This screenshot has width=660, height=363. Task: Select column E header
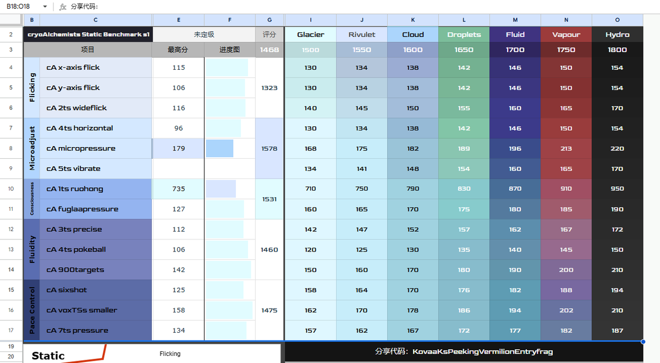pos(178,20)
